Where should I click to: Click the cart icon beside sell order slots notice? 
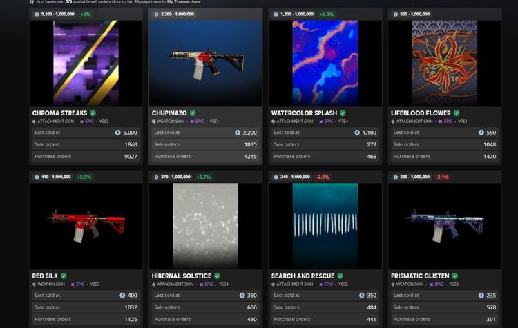pyautogui.click(x=31, y=2)
